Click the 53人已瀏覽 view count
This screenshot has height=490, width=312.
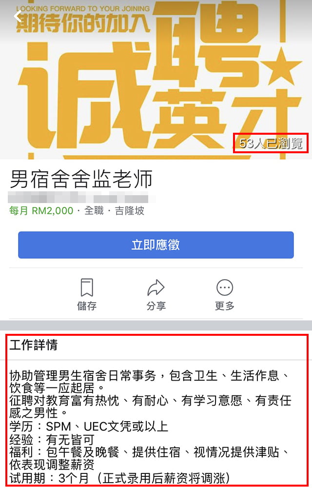pyautogui.click(x=271, y=143)
